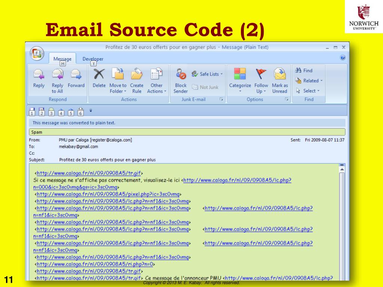Switch to the Message tab
The height and width of the screenshot is (287, 383).
[x=62, y=59]
